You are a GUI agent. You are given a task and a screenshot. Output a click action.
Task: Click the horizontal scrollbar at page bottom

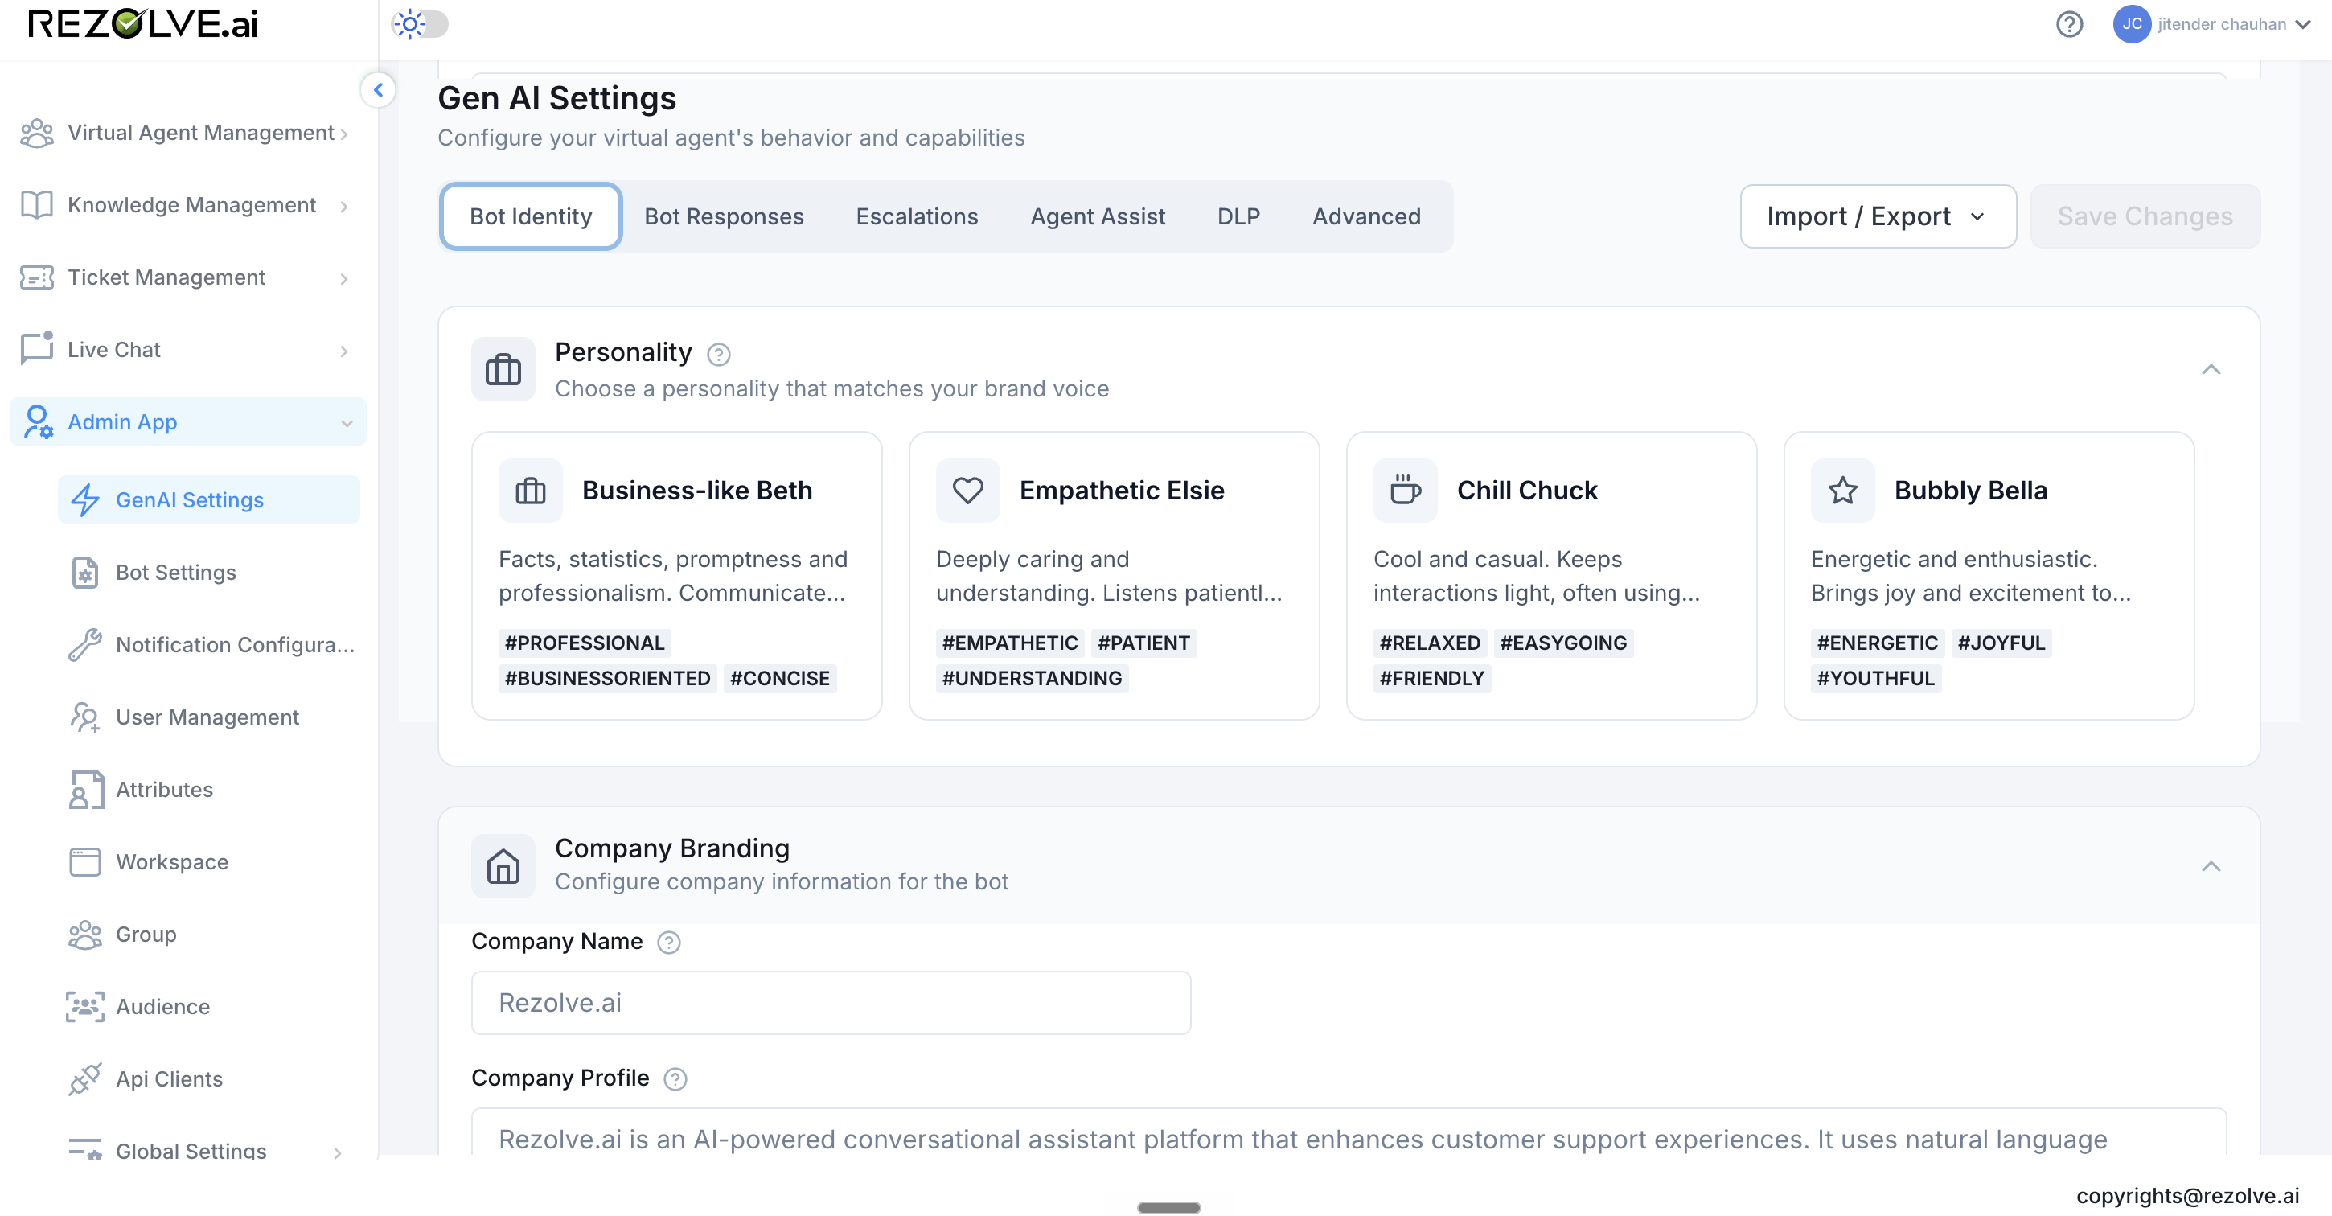pos(1168,1208)
